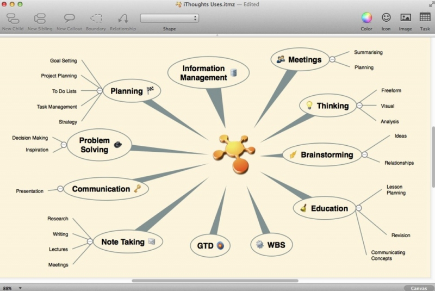Select the Note Taking topic node
This screenshot has width=435, height=291.
click(x=128, y=242)
